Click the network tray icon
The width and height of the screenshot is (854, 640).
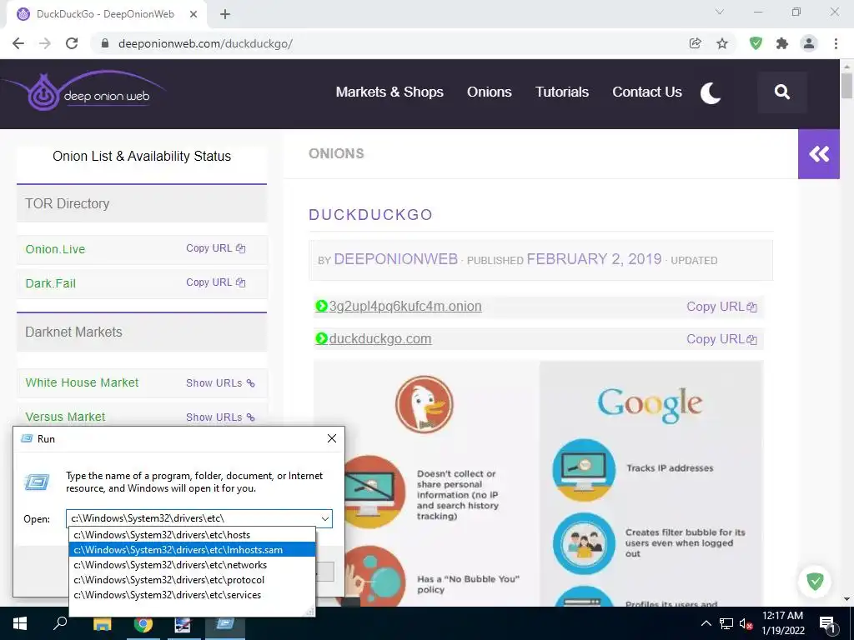pyautogui.click(x=726, y=623)
